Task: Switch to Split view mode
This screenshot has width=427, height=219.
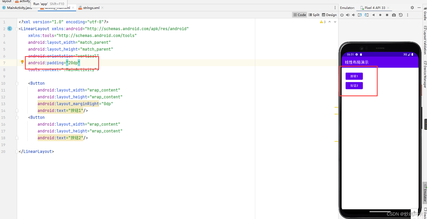Action: 314,15
